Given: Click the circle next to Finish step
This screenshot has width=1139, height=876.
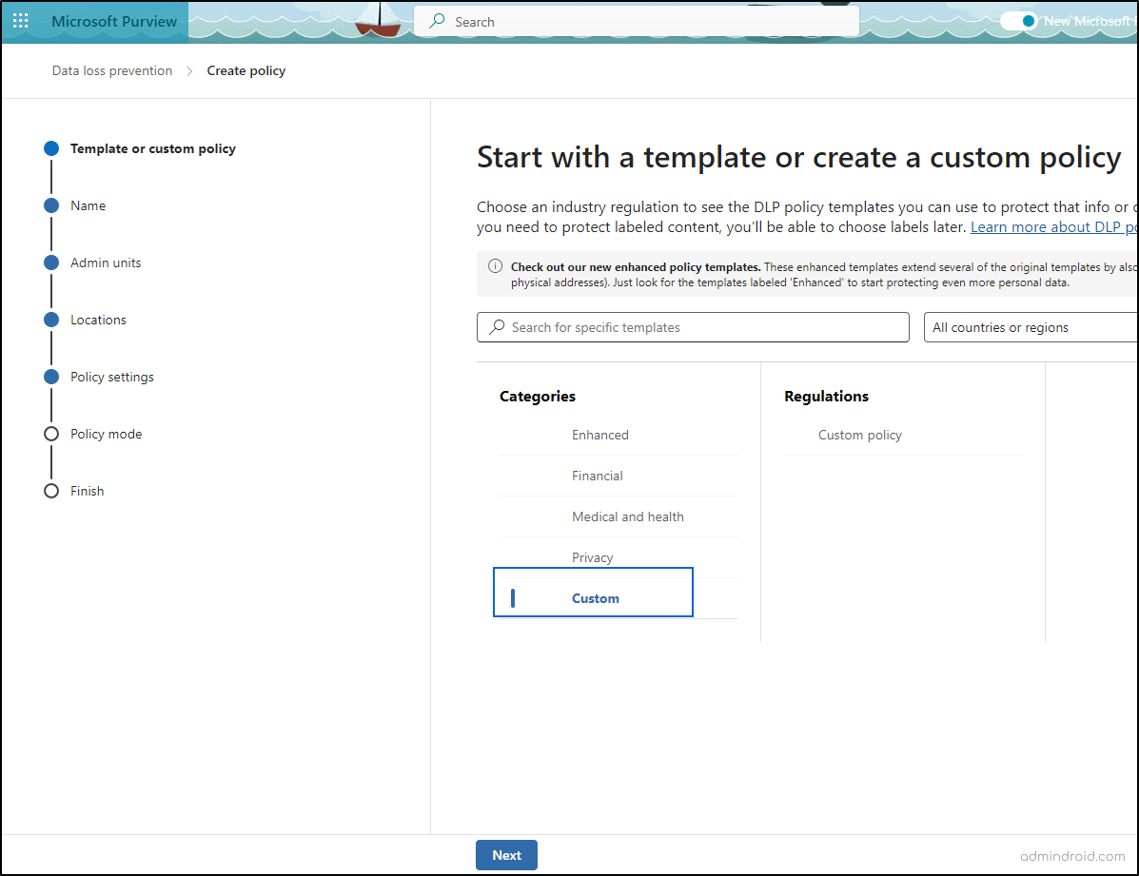Looking at the screenshot, I should point(50,491).
